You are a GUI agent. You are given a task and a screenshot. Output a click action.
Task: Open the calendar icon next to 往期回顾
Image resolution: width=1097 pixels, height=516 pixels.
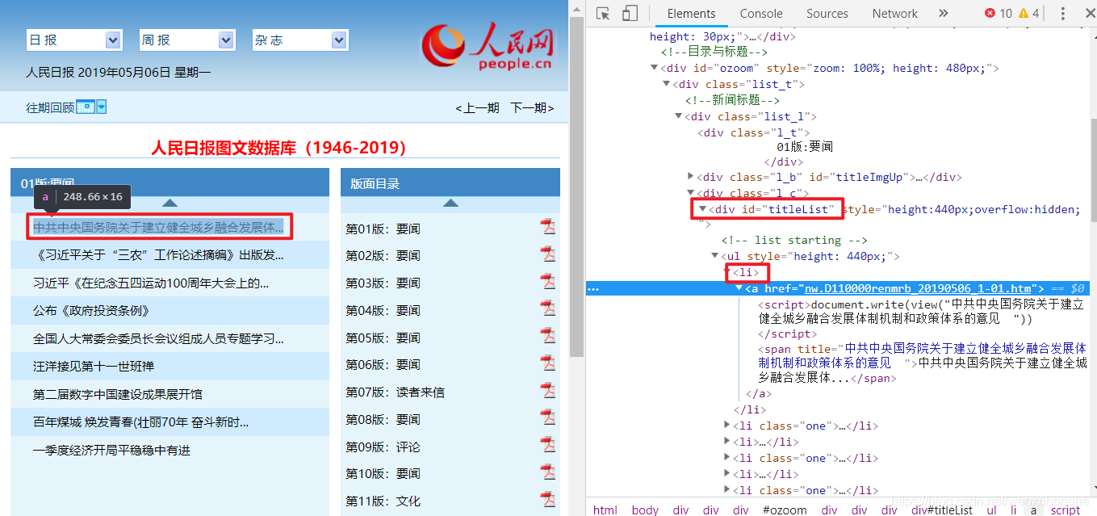point(86,107)
